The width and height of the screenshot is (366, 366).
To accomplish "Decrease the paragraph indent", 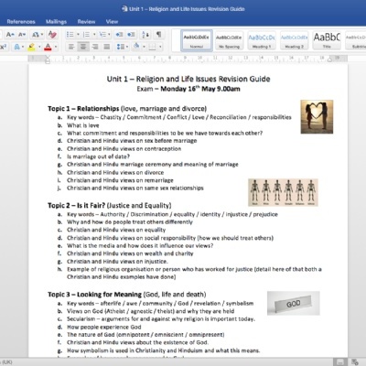I will coord(119,35).
